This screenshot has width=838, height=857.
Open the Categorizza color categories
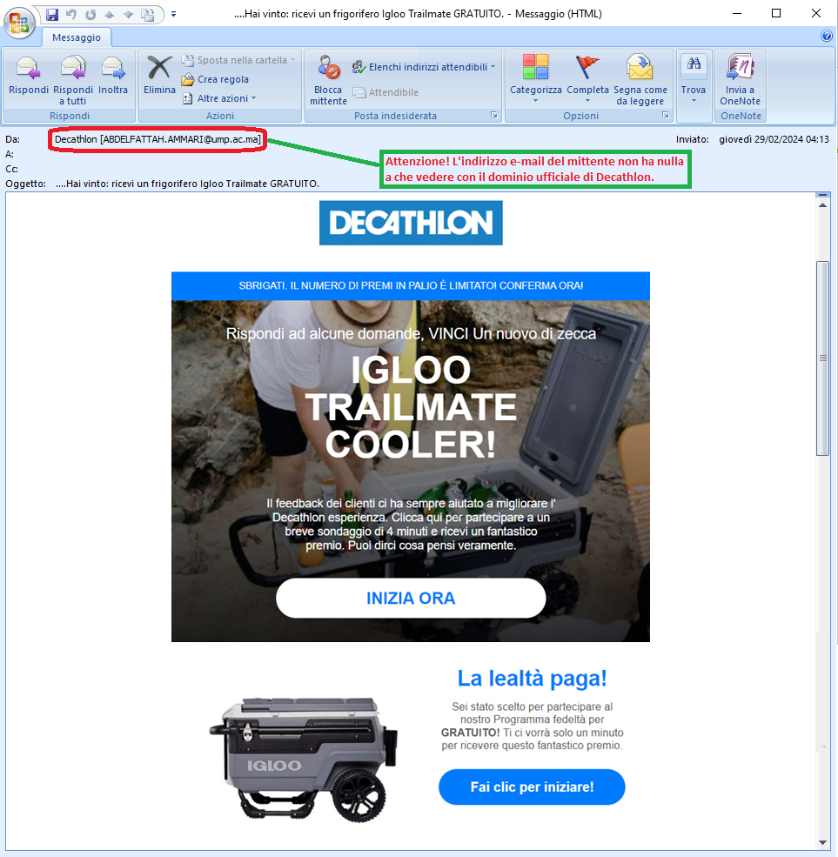536,78
